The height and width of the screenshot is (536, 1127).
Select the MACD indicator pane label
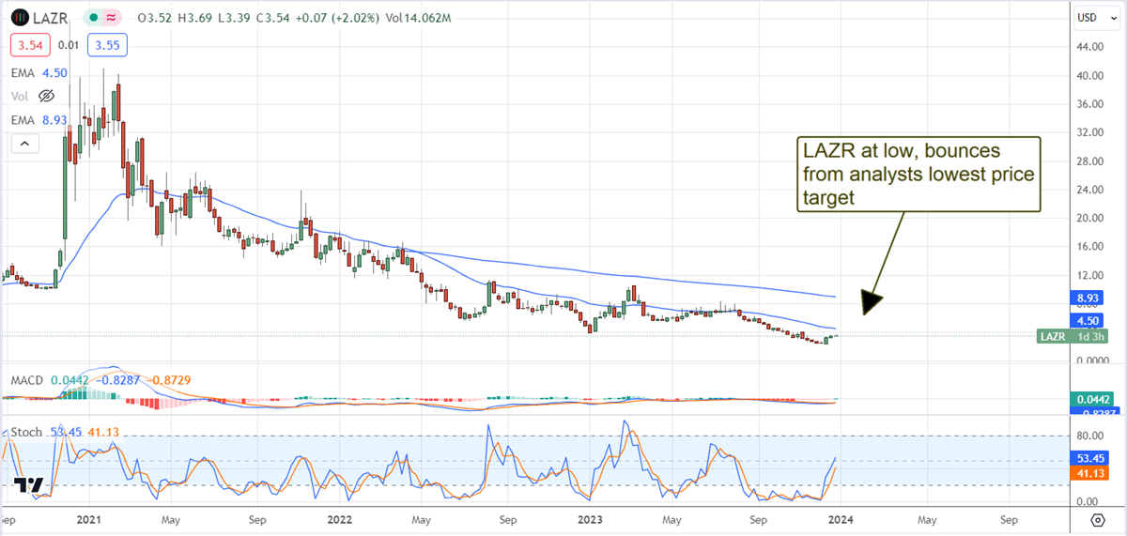pyautogui.click(x=26, y=380)
